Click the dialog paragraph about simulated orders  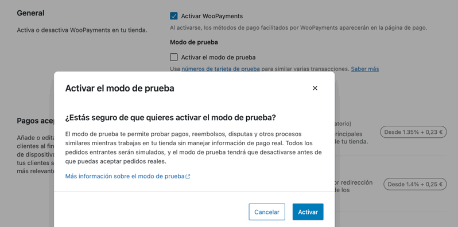click(x=193, y=148)
